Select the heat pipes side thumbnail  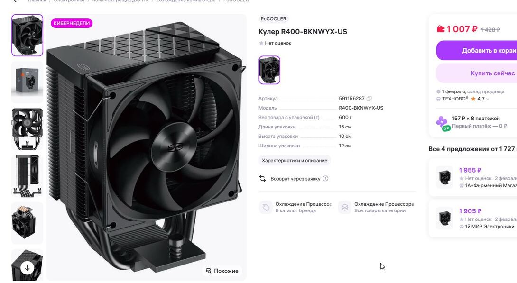[x=28, y=176]
